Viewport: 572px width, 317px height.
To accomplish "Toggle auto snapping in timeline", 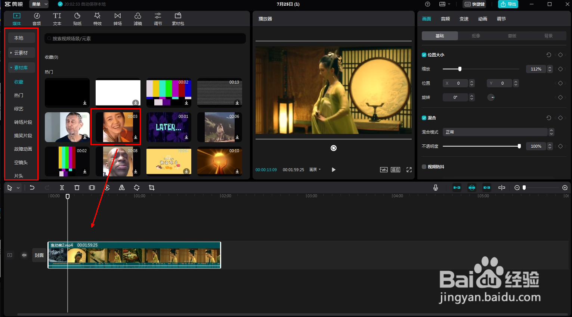I will (472, 188).
